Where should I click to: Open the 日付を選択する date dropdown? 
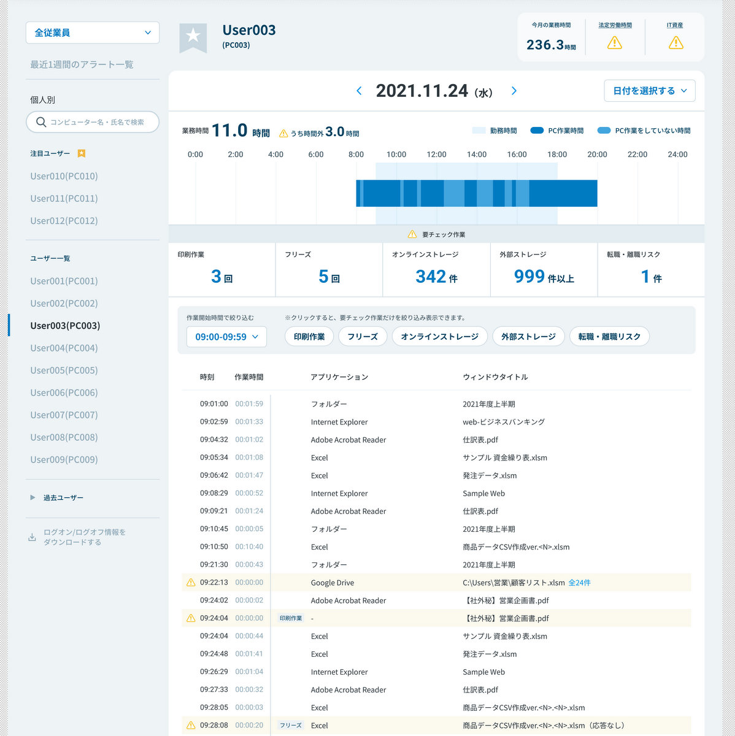coord(649,91)
